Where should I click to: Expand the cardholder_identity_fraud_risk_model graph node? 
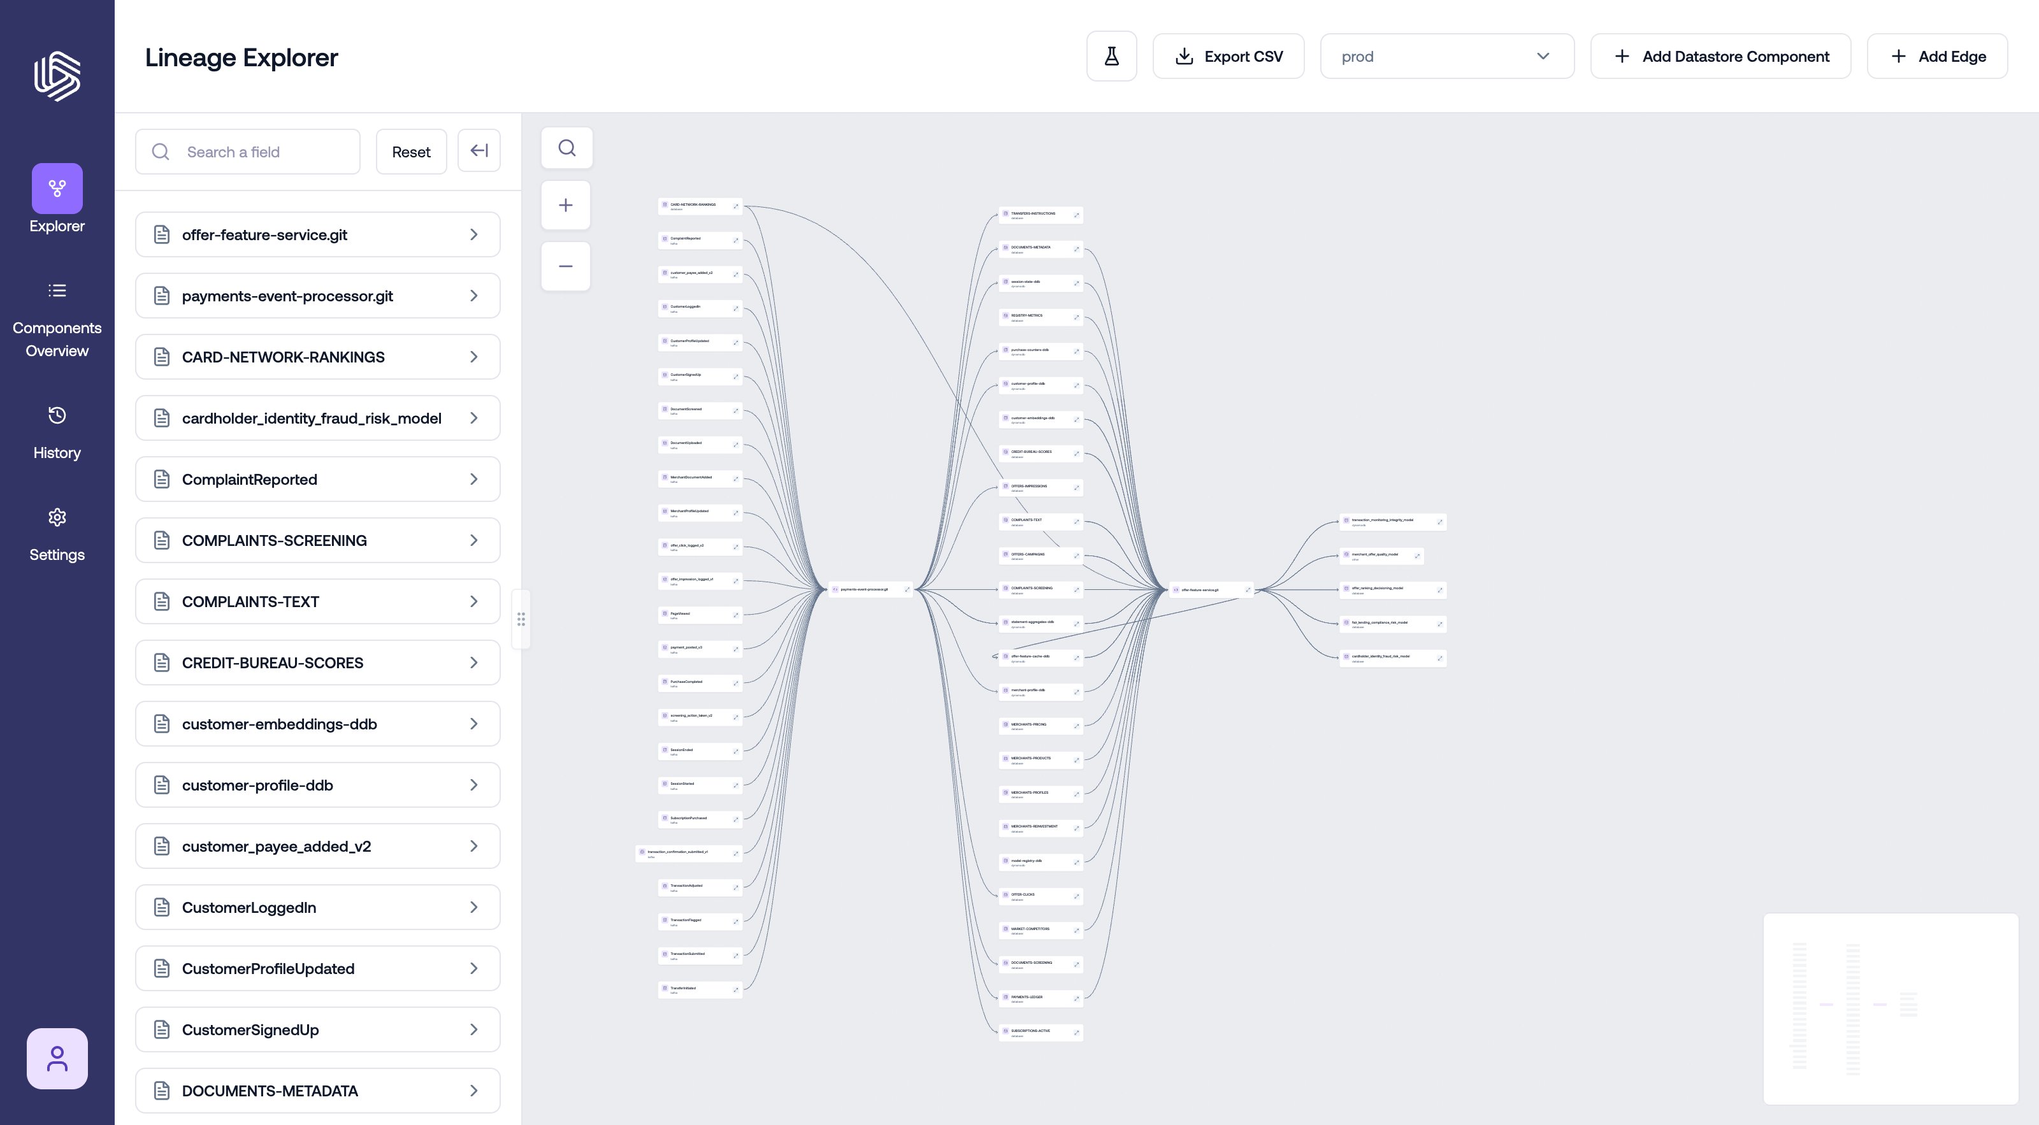(x=1440, y=658)
